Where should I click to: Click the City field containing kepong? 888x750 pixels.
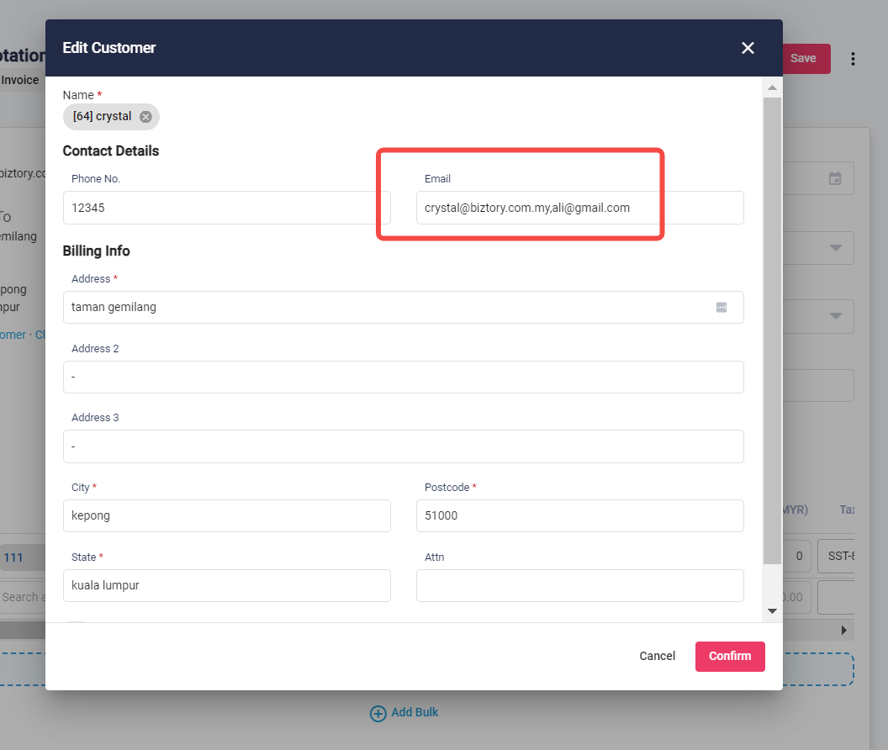pos(226,516)
